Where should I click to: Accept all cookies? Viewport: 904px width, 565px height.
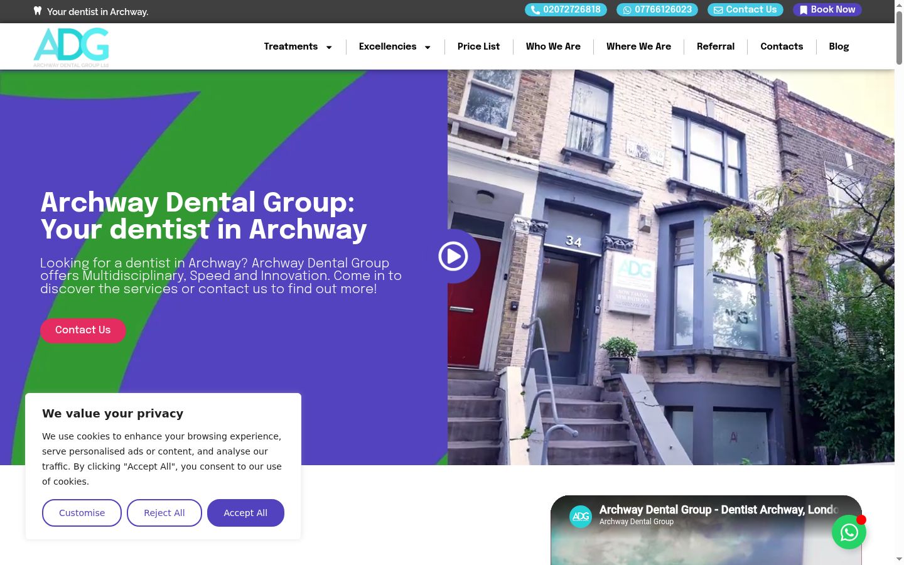(x=245, y=513)
